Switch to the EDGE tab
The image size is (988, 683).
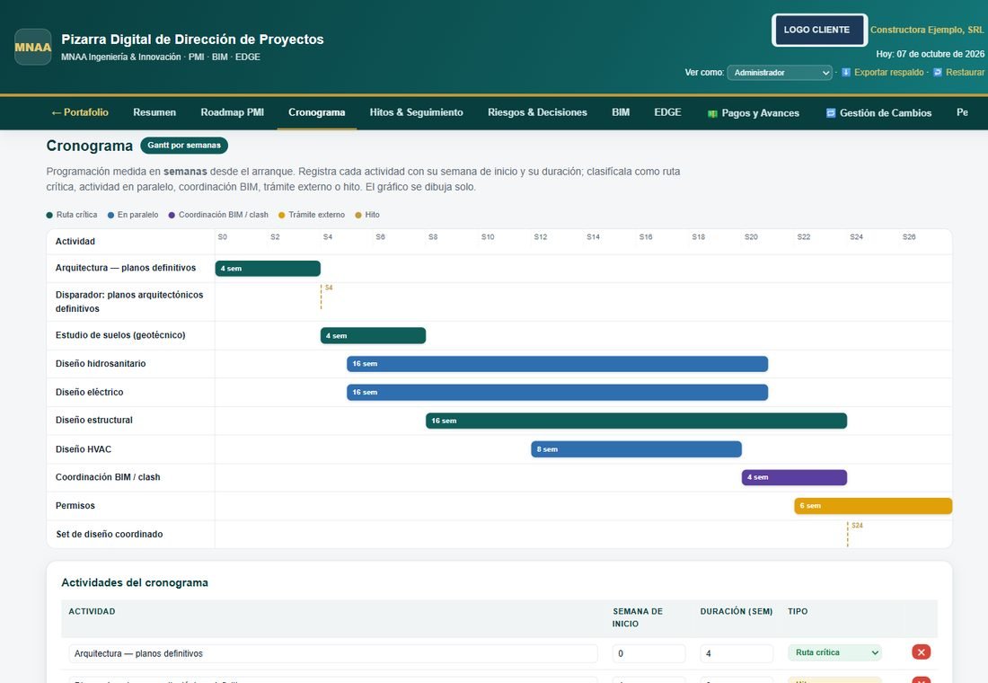pyautogui.click(x=667, y=112)
